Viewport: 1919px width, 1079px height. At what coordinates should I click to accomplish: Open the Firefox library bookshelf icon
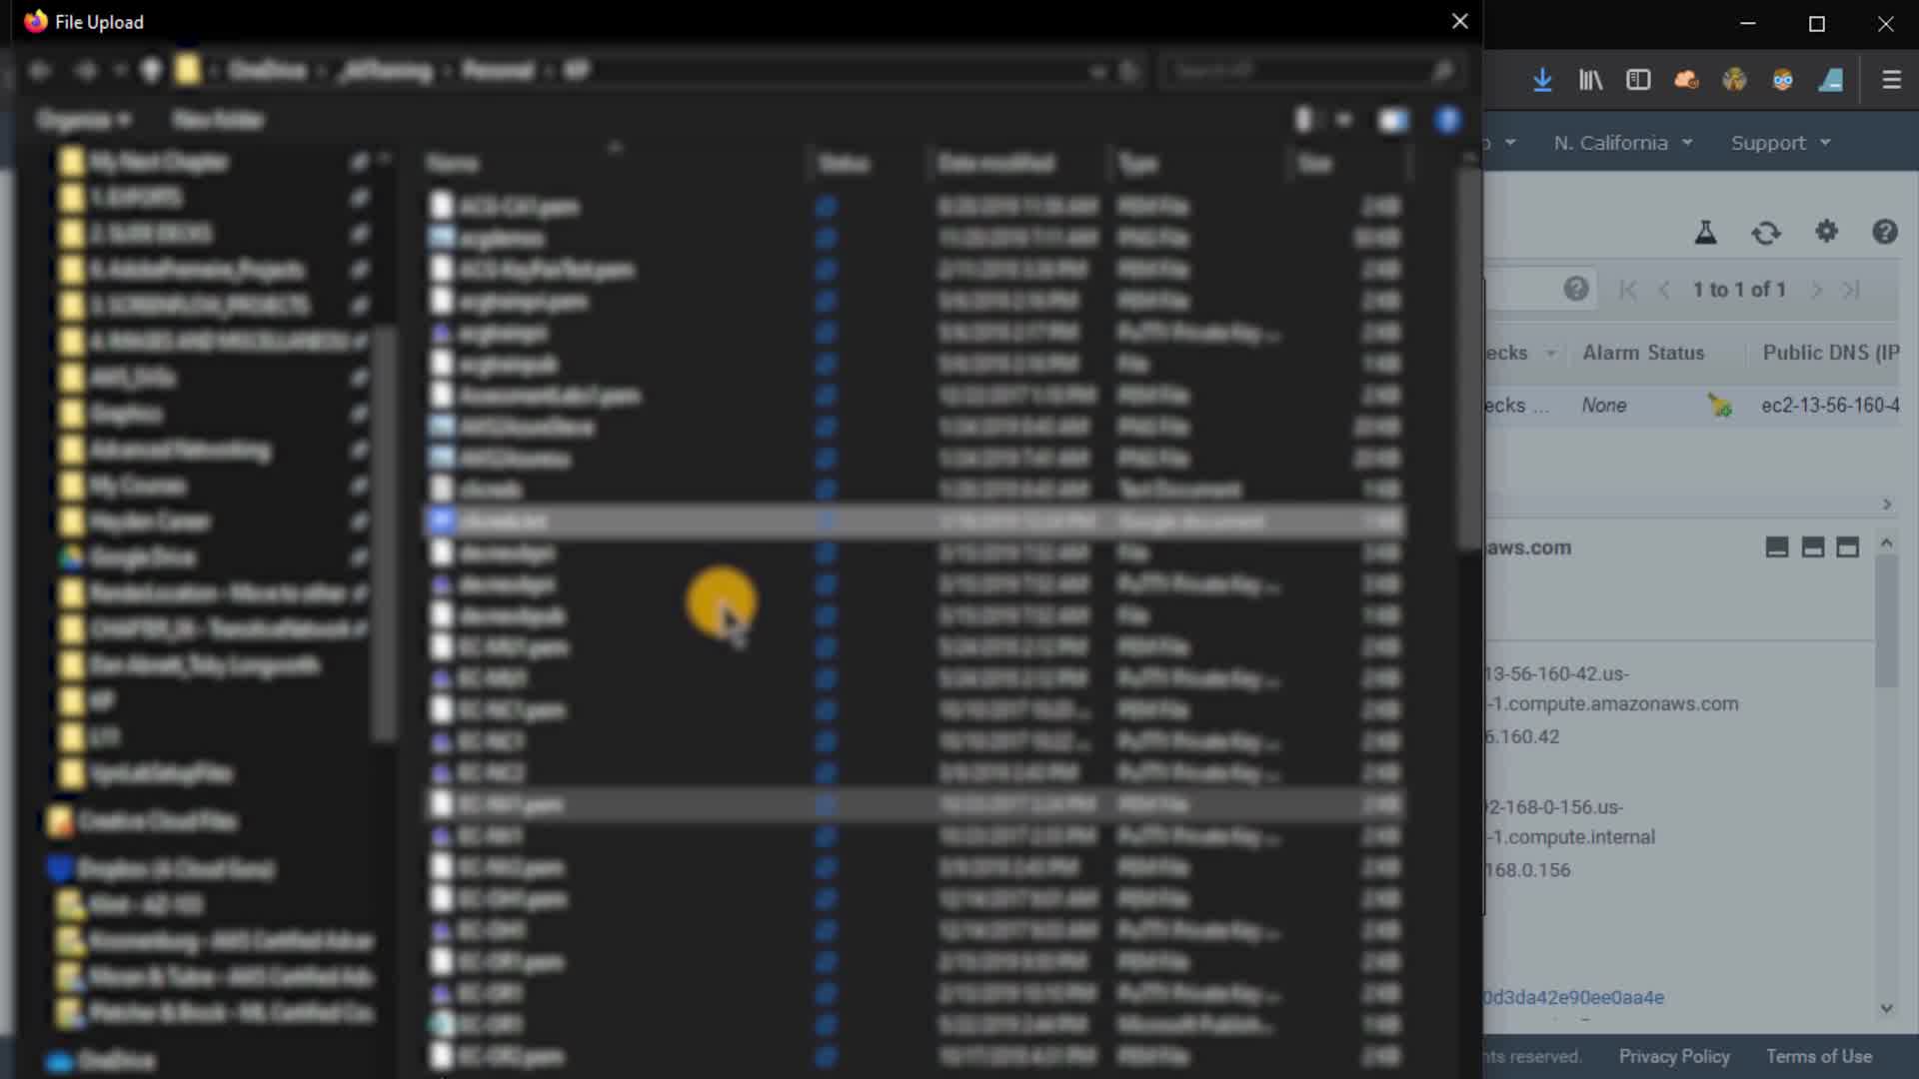1590,80
